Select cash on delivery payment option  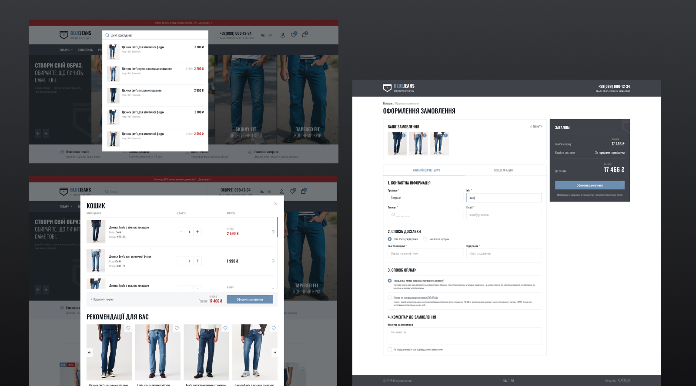pyautogui.click(x=390, y=281)
